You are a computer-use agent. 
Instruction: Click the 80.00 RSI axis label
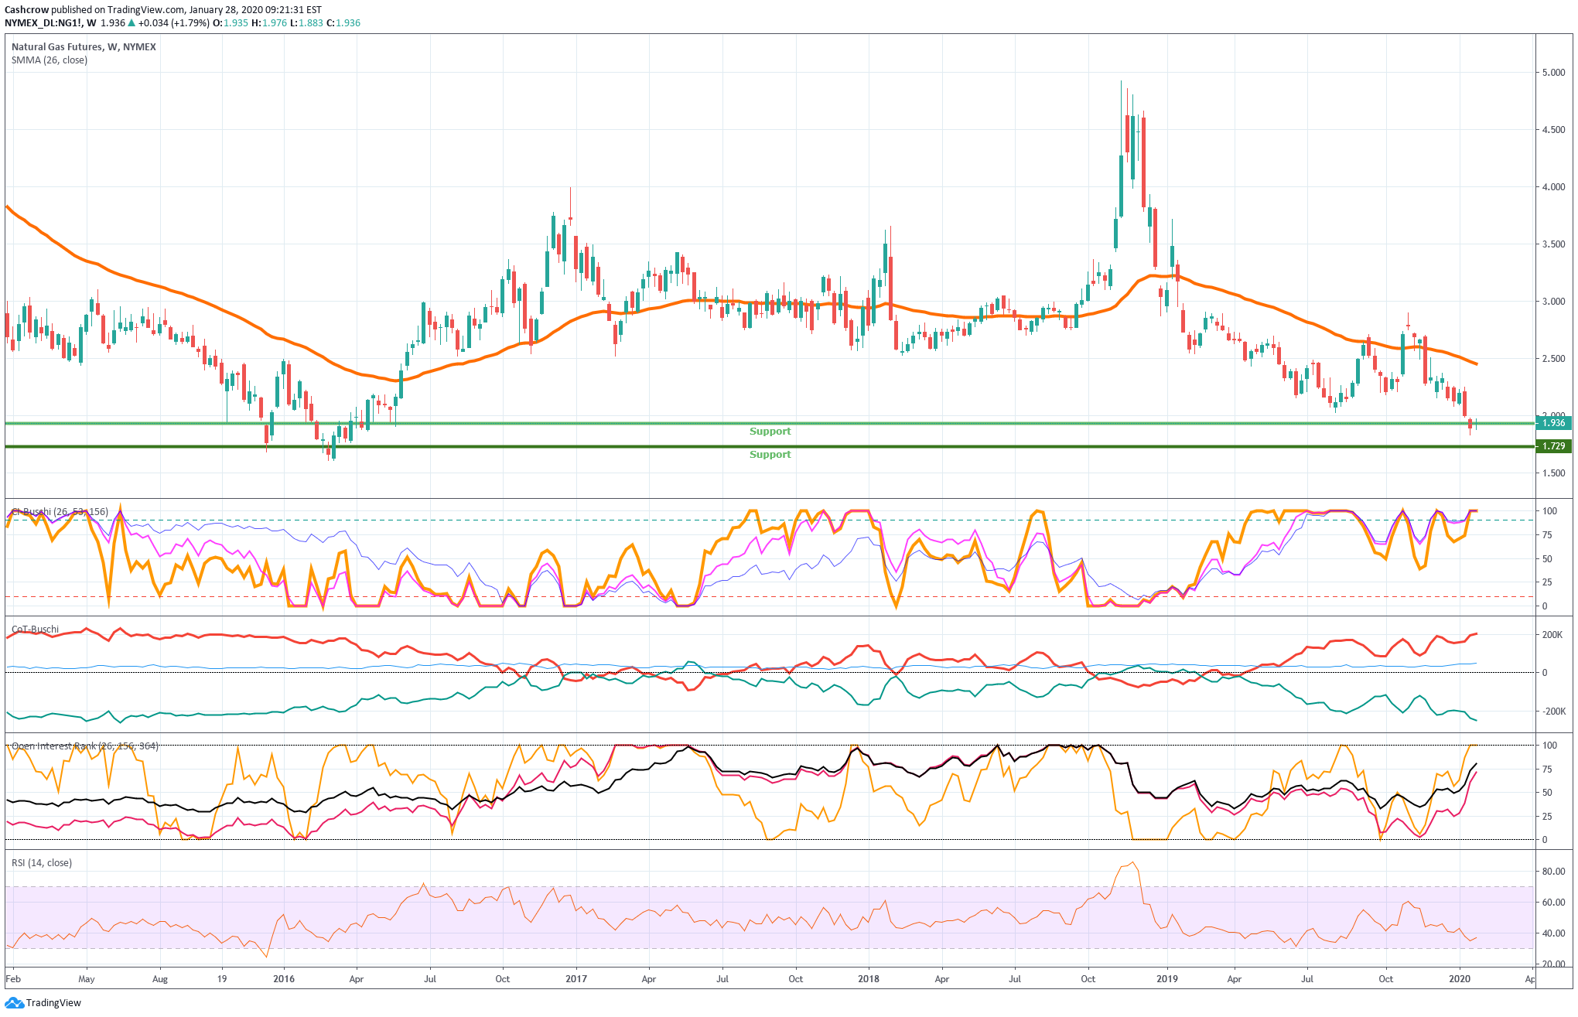[x=1553, y=871]
